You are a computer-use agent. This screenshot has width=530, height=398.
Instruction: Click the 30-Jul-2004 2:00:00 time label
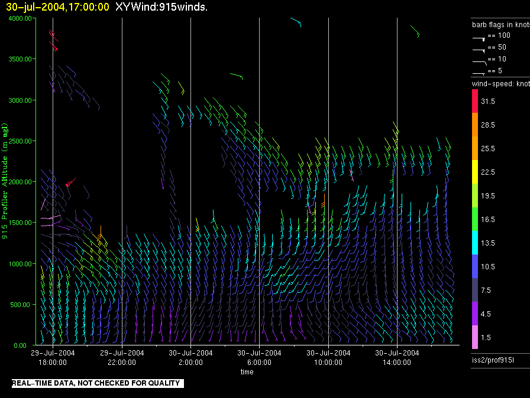(190, 357)
